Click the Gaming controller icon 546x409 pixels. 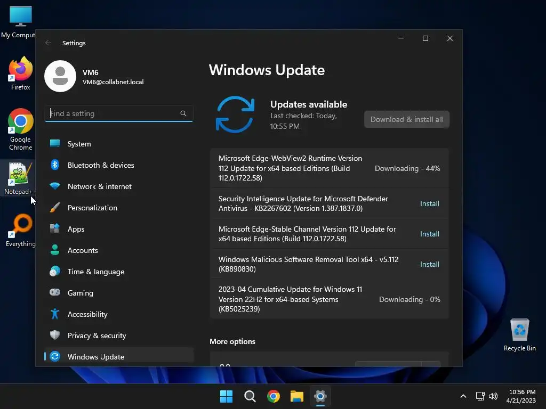55,292
